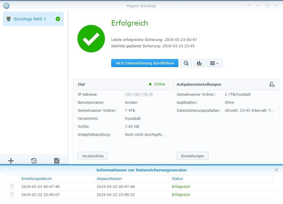
Task: Add a new backup task with plus icon
Action: click(11, 160)
